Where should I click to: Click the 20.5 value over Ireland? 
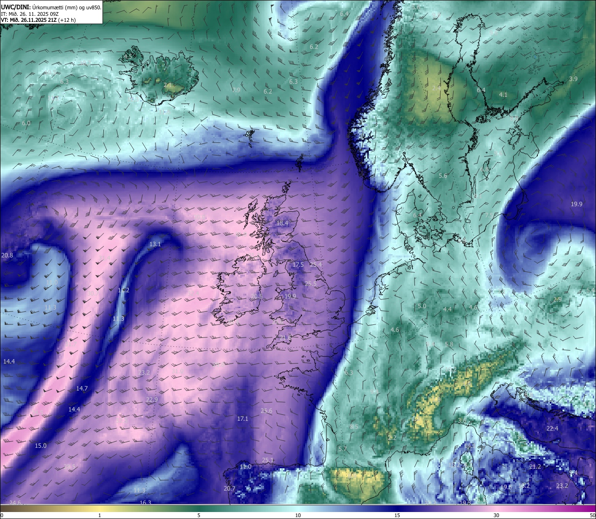click(257, 297)
